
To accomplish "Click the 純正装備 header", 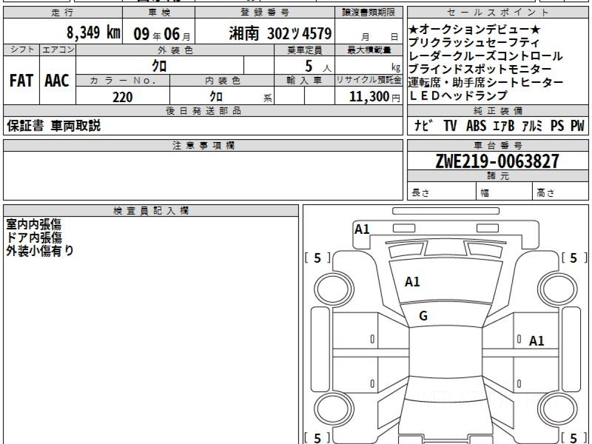I will (x=498, y=111).
